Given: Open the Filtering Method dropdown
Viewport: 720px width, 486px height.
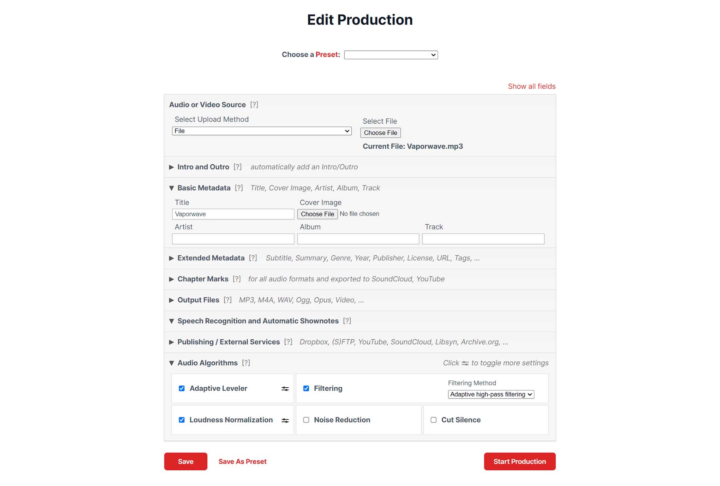Looking at the screenshot, I should (491, 394).
